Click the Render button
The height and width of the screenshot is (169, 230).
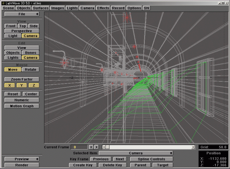tap(22, 165)
